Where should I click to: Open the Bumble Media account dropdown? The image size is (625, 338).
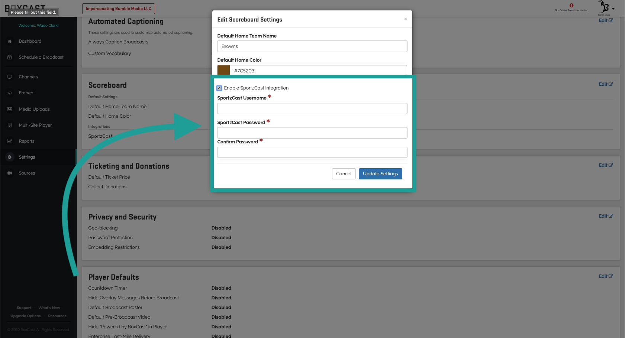click(x=606, y=8)
